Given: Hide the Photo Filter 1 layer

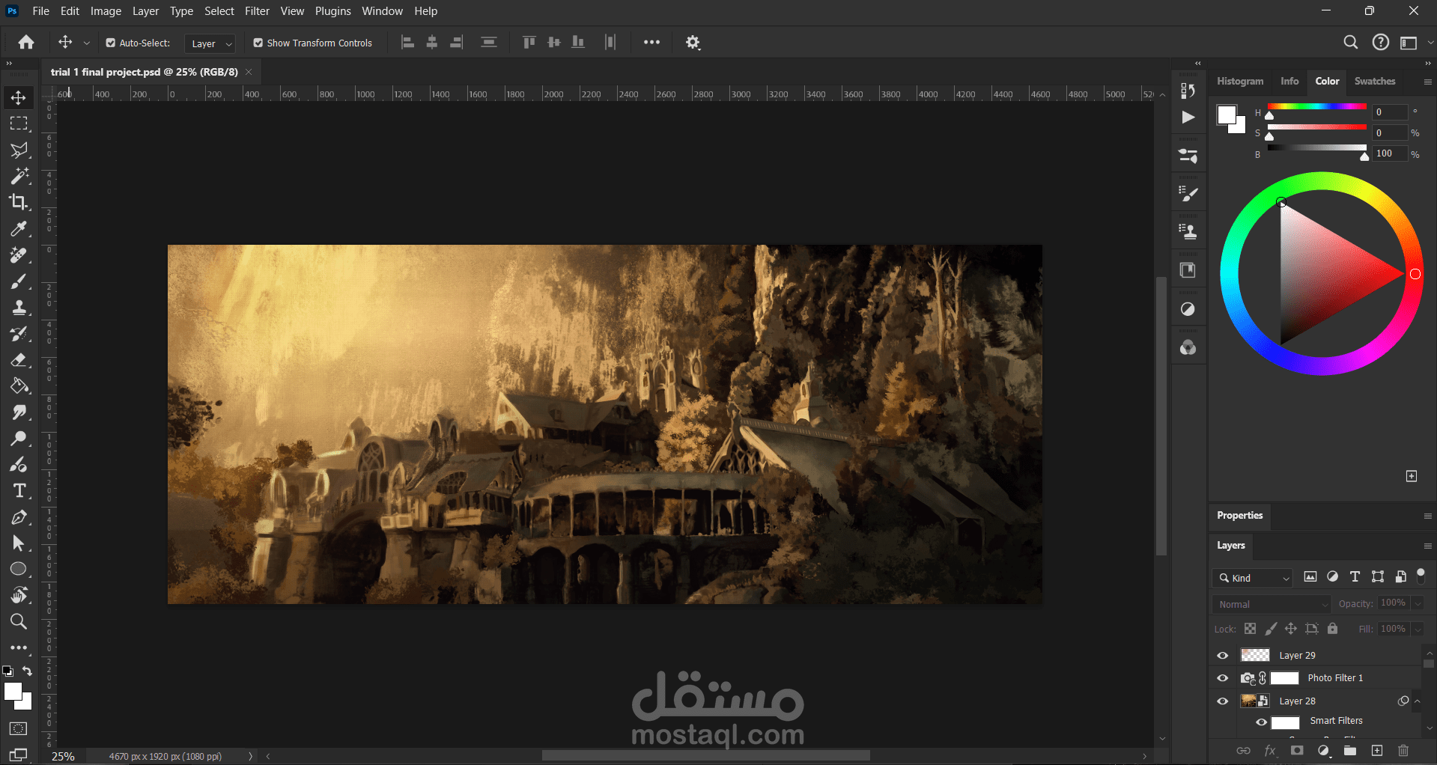Looking at the screenshot, I should (1223, 678).
